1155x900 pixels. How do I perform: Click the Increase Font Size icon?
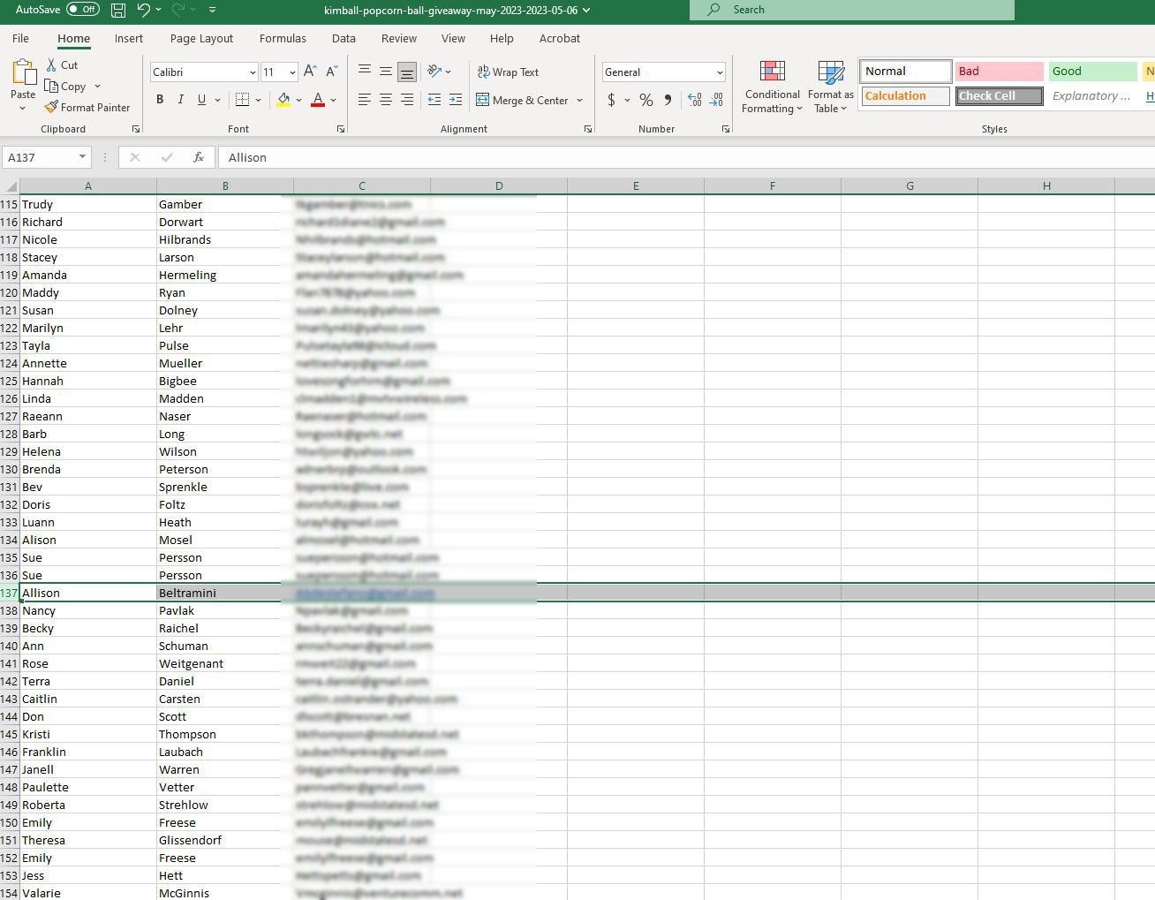pos(310,72)
